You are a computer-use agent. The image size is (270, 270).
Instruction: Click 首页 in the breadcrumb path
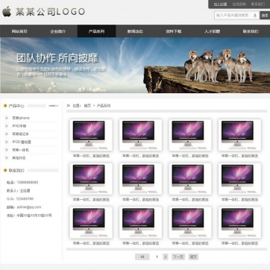[x=87, y=106]
